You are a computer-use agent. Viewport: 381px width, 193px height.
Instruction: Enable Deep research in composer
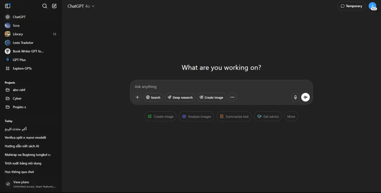click(x=180, y=97)
